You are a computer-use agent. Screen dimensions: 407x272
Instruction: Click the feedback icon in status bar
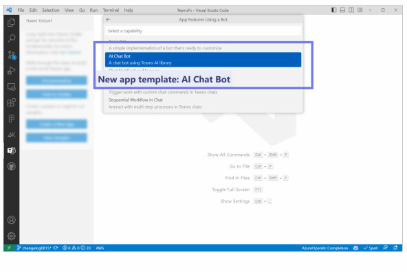coord(386,248)
